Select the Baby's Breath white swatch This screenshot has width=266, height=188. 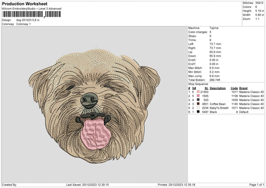coord(197,108)
